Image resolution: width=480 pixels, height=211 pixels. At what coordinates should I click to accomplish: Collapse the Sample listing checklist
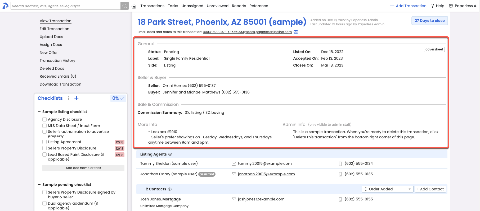pyautogui.click(x=39, y=112)
